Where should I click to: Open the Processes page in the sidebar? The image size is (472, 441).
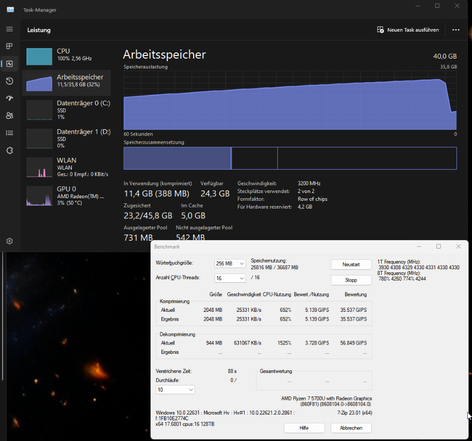(x=9, y=47)
